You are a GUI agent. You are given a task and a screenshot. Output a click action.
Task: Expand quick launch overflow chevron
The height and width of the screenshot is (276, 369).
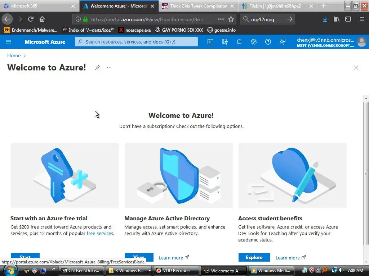point(54,269)
